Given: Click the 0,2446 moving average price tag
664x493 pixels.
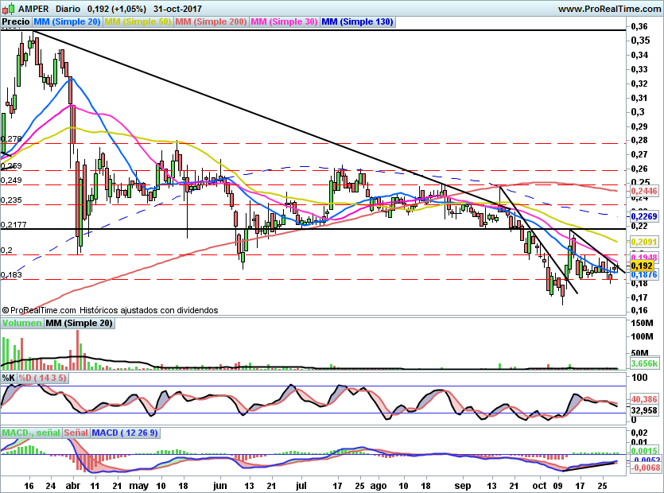Looking at the screenshot, I should [641, 192].
